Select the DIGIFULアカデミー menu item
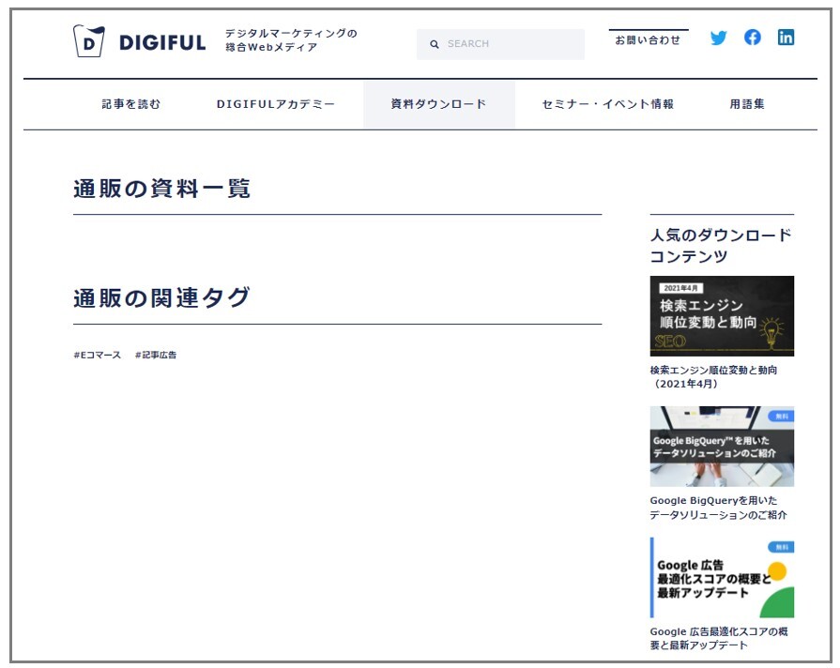 click(x=276, y=104)
